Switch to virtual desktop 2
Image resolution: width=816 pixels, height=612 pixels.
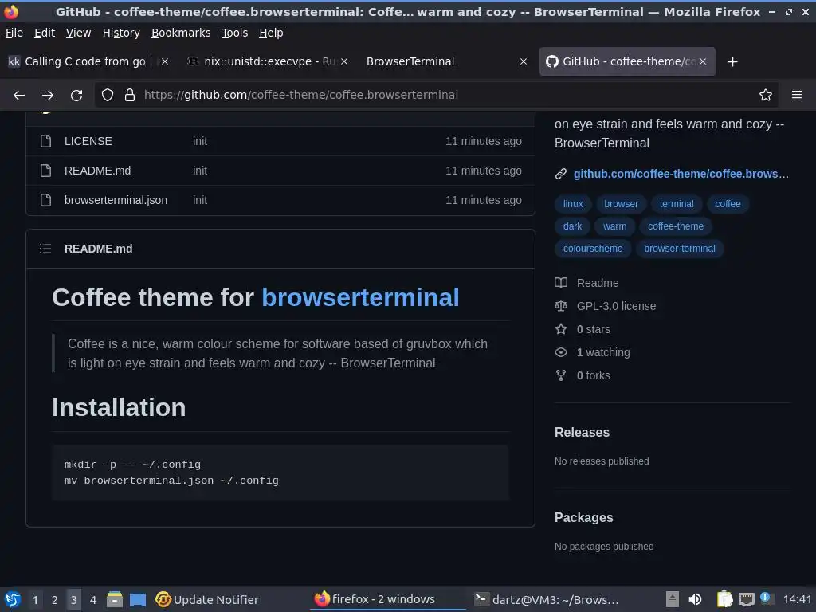[55, 599]
